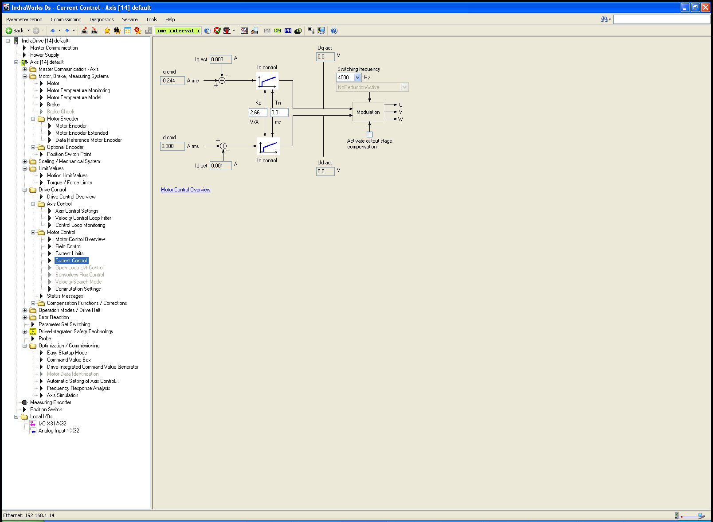
Task: Click the red clear error icon
Action: coord(217,31)
